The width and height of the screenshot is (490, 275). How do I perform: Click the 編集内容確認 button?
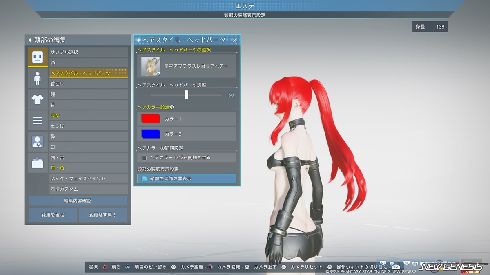click(78, 201)
